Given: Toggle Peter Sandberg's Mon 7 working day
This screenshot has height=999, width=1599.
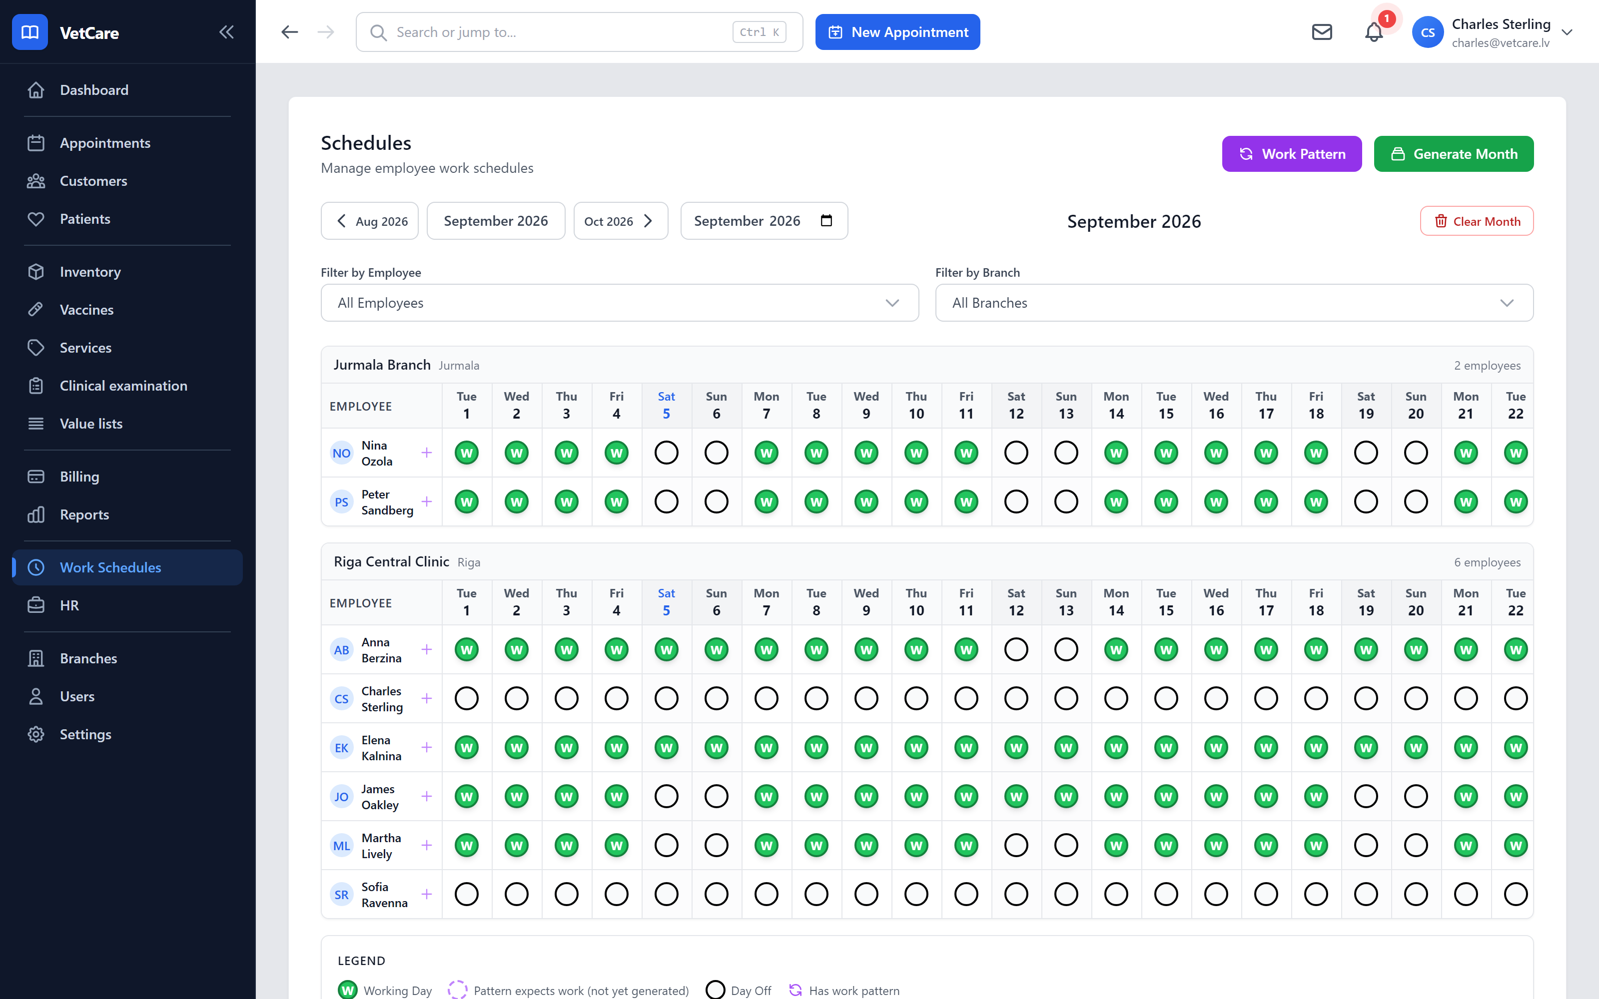Looking at the screenshot, I should [x=767, y=501].
